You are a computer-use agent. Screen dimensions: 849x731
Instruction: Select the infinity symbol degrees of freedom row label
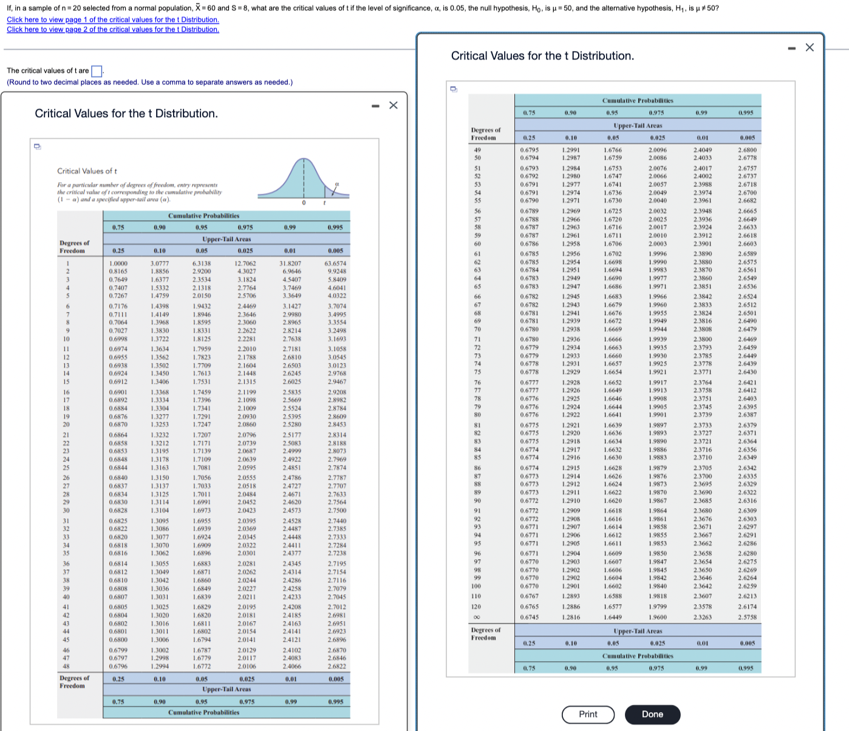click(477, 617)
